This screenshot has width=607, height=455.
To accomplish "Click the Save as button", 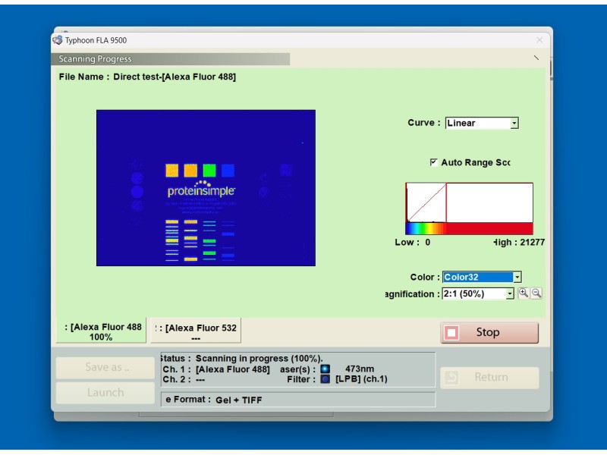I will [105, 367].
